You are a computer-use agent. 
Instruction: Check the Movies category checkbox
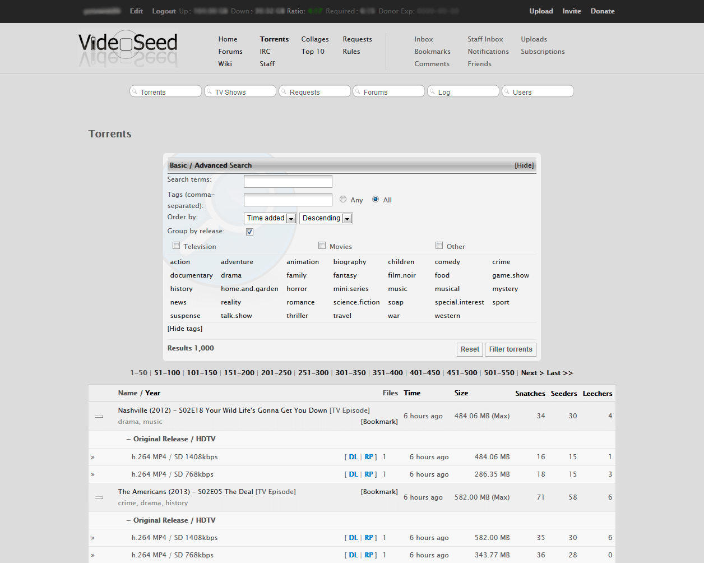[322, 246]
